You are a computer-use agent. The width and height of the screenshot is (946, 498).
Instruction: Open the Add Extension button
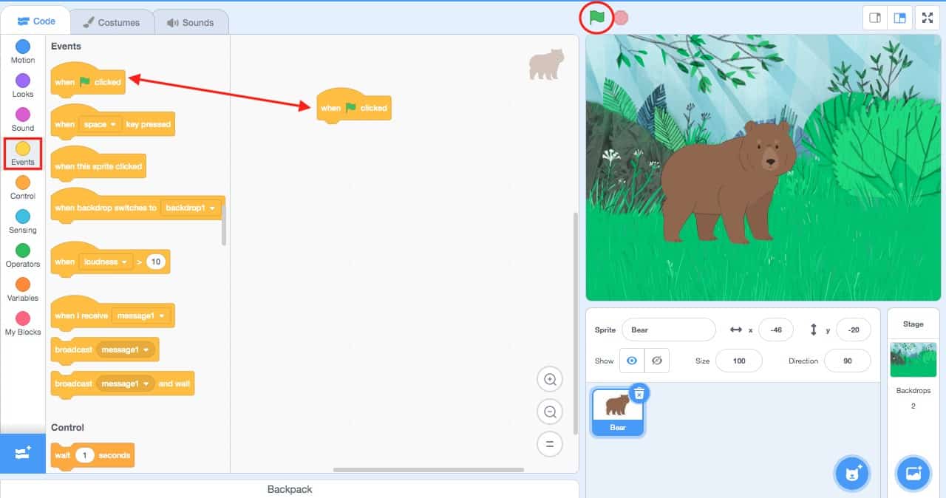click(22, 453)
